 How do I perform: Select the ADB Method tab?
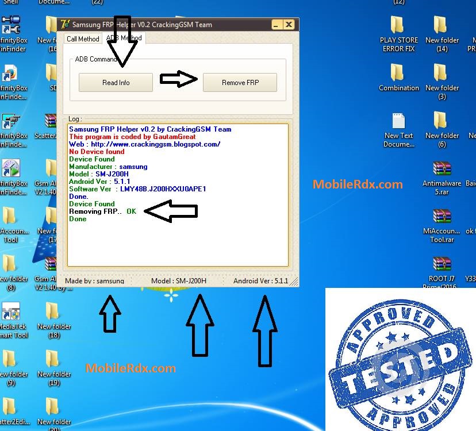(x=124, y=38)
